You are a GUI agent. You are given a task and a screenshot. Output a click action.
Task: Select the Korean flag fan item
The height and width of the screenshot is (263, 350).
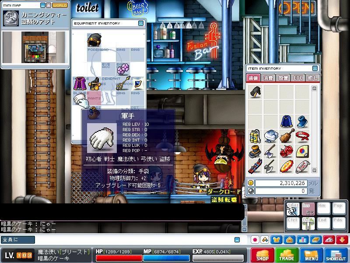tap(302, 151)
